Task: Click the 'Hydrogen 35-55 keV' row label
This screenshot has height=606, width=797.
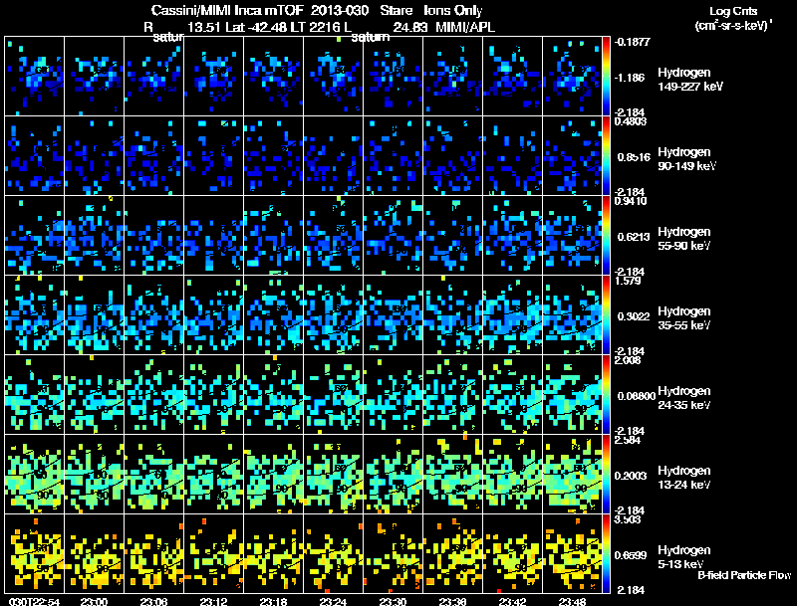Action: pos(684,318)
